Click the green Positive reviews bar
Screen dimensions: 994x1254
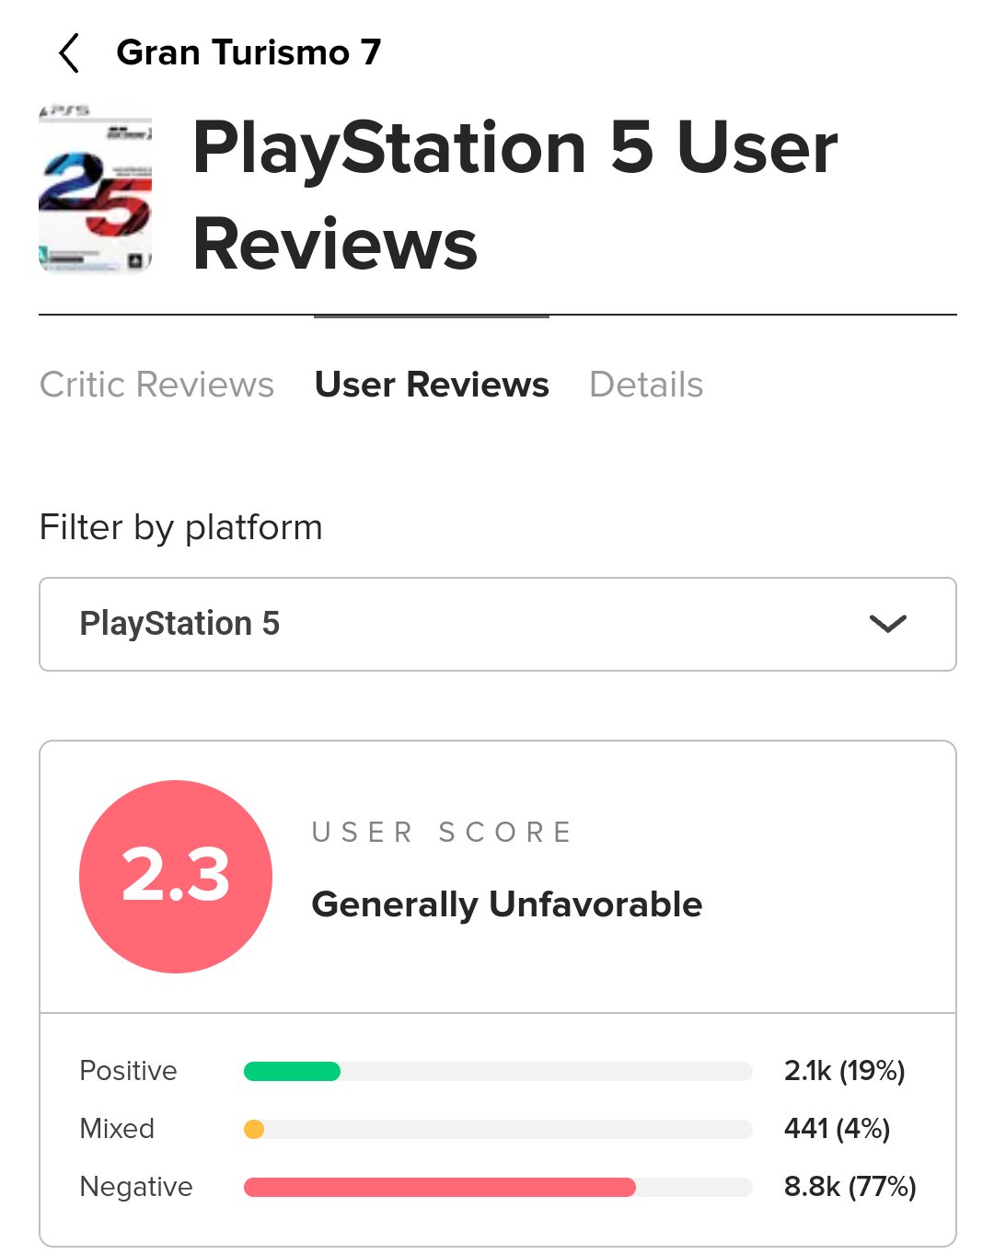click(292, 1071)
